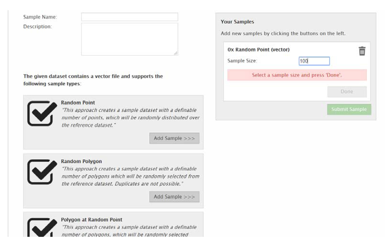Viewport: 385px width, 244px height.
Task: Click the red 'Select a sample size' message
Action: pyautogui.click(x=297, y=75)
